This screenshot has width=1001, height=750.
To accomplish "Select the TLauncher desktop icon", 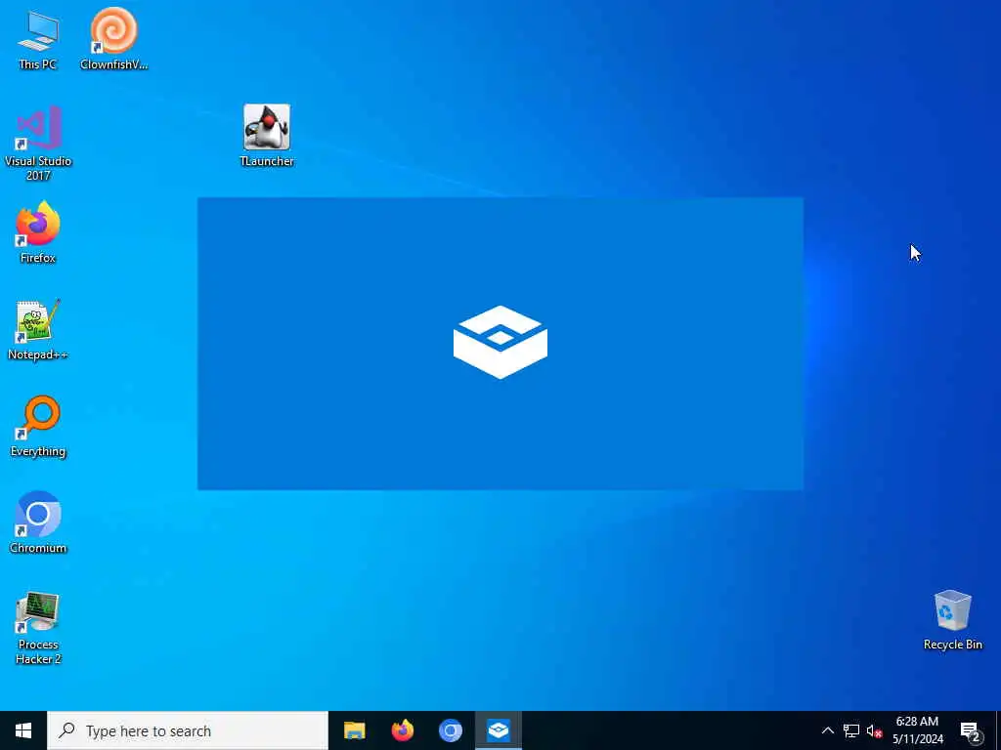I will point(267,136).
